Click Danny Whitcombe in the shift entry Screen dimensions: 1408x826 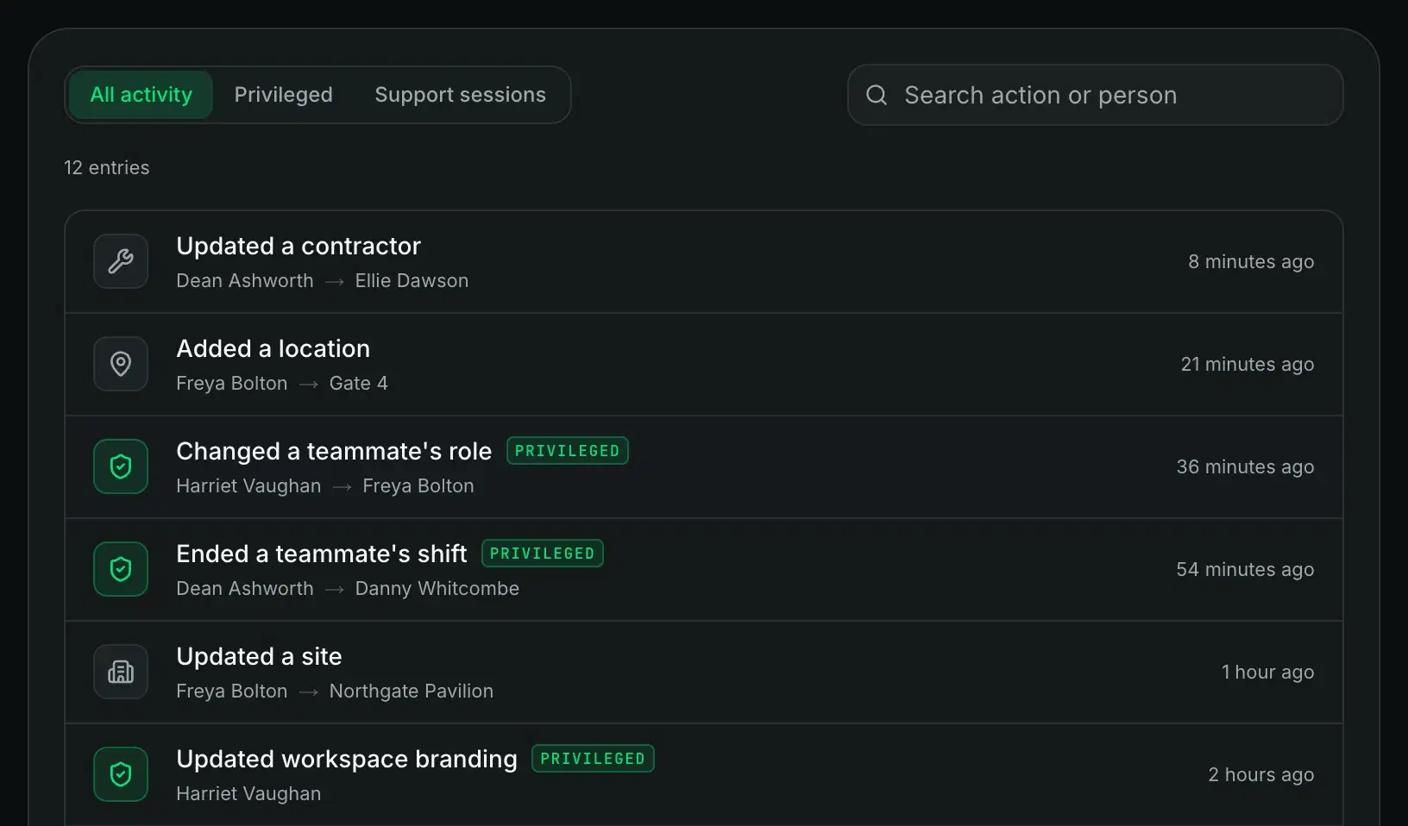tap(437, 589)
